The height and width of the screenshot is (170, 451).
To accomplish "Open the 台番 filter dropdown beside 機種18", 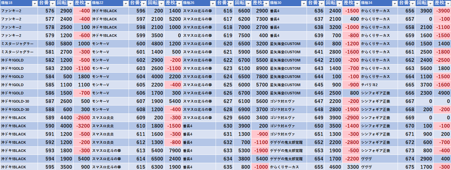I will coord(52,3).
